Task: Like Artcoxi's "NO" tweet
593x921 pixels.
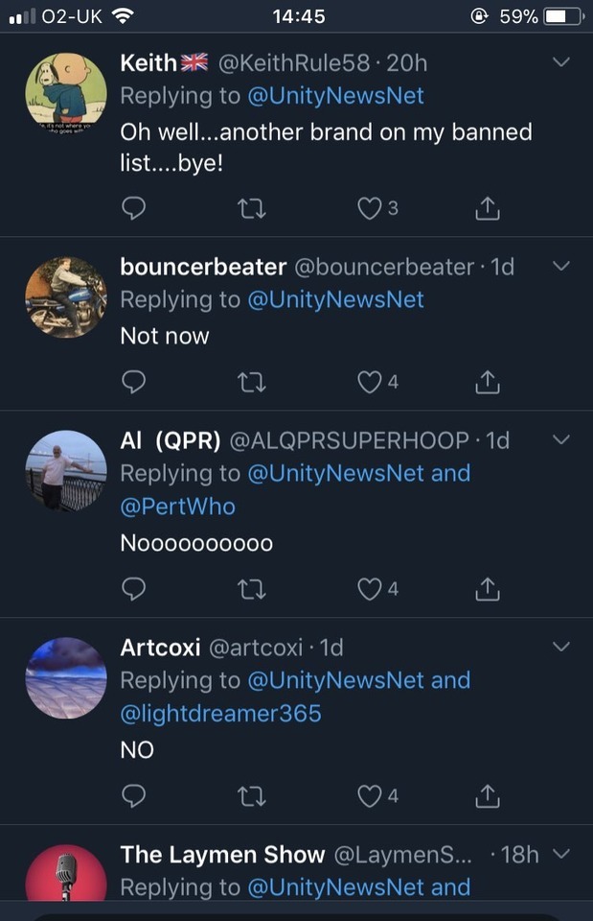Action: tap(370, 795)
